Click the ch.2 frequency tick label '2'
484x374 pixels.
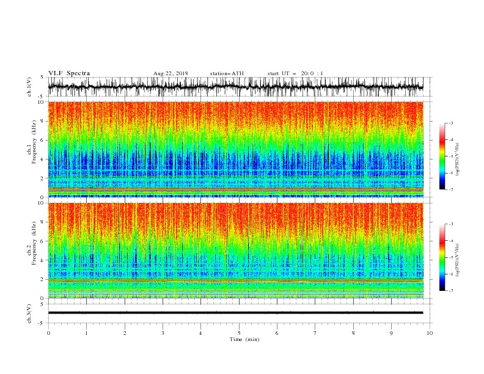click(43, 279)
